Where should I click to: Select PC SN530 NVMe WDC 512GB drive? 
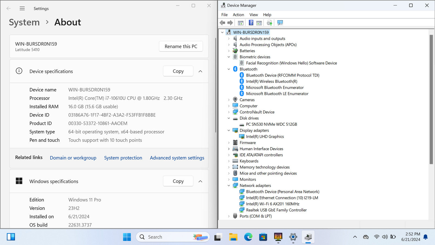point(271,124)
